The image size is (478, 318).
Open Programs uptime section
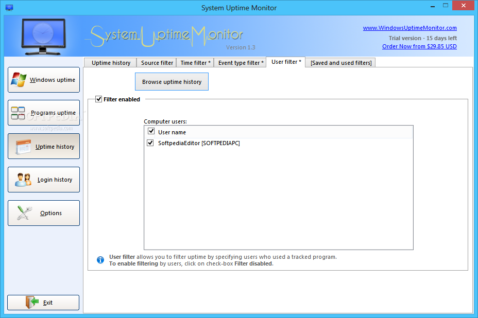pyautogui.click(x=44, y=113)
